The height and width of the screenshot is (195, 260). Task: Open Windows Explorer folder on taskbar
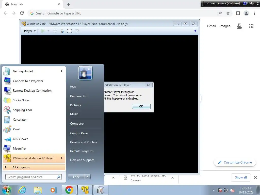[x=38, y=190]
